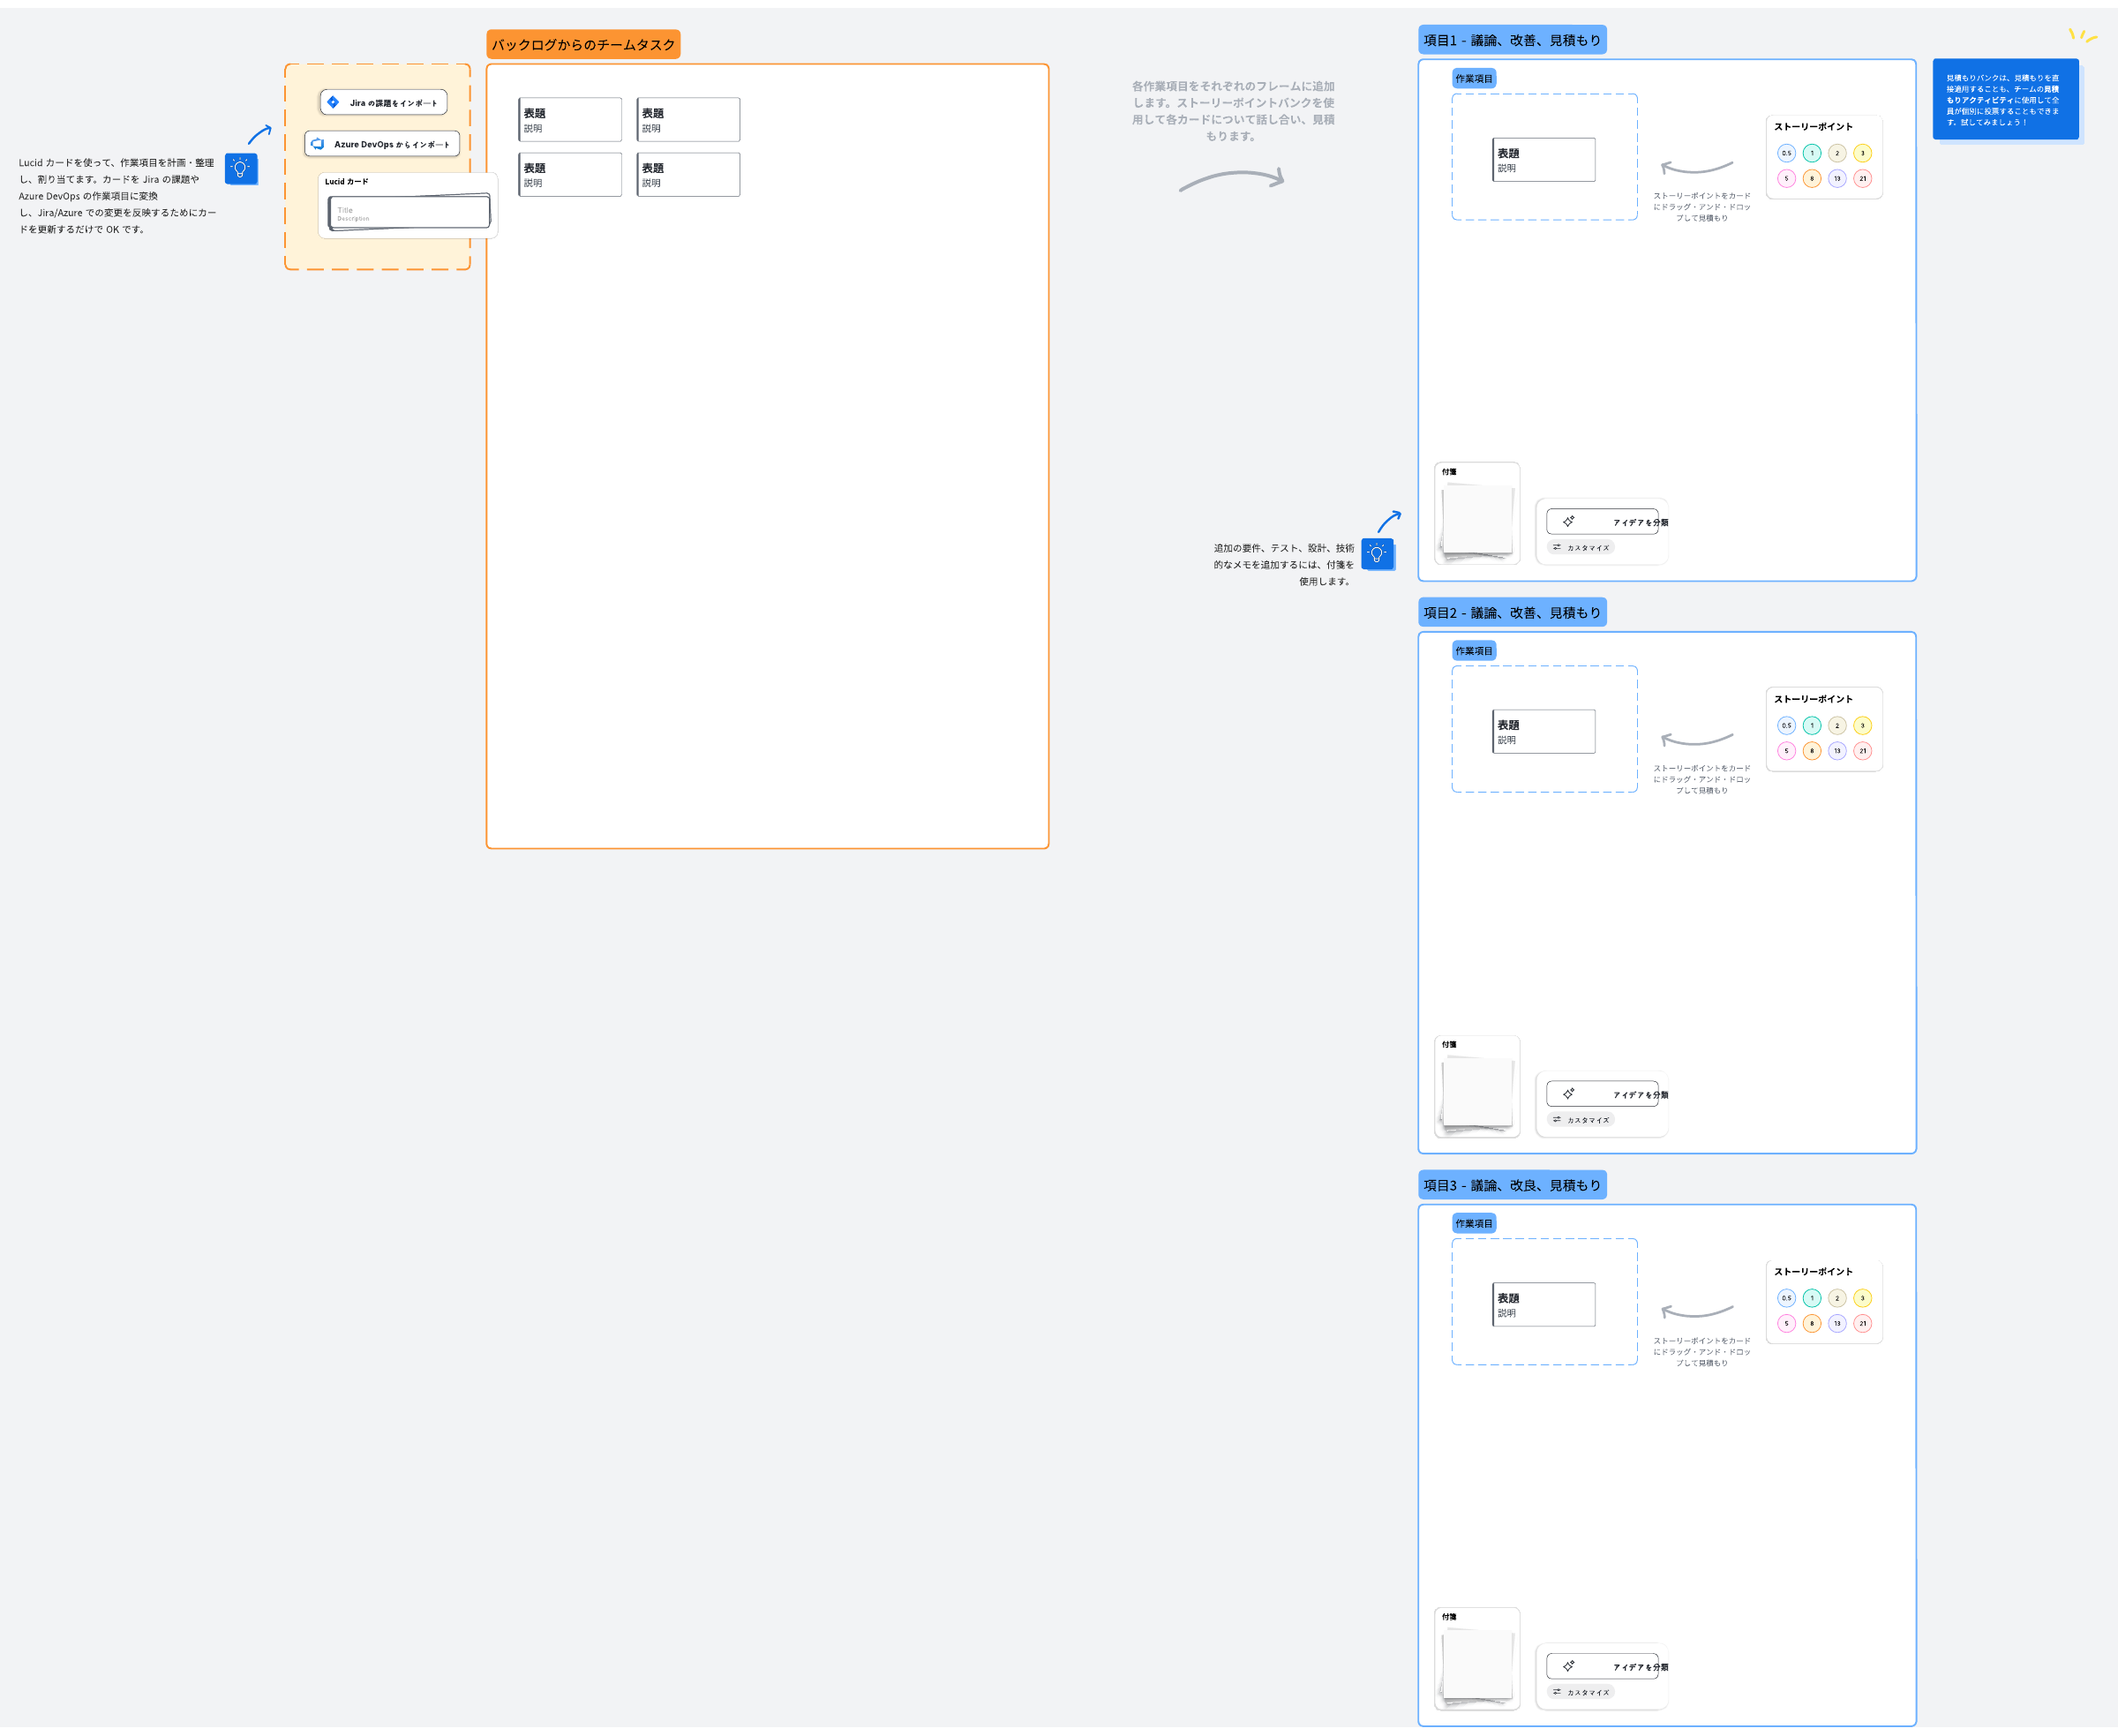This screenshot has width=2118, height=1736.
Task: Click アイデアを分類 in the 項目2 frame
Action: point(1603,1094)
